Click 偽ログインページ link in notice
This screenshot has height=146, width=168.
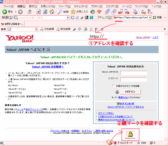coord(34,109)
